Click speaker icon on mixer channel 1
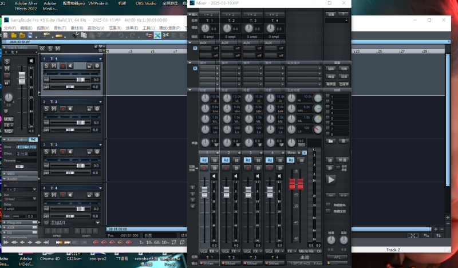 click(214, 176)
